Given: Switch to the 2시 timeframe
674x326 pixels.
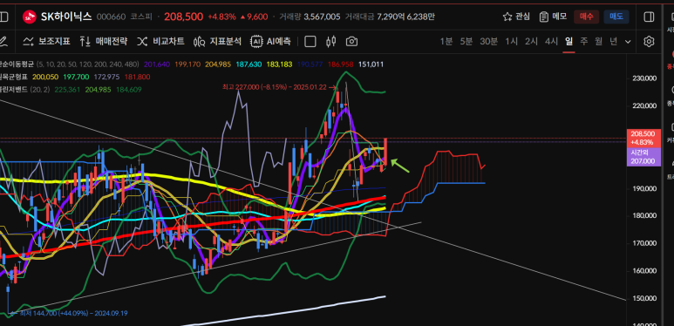Looking at the screenshot, I should (531, 42).
